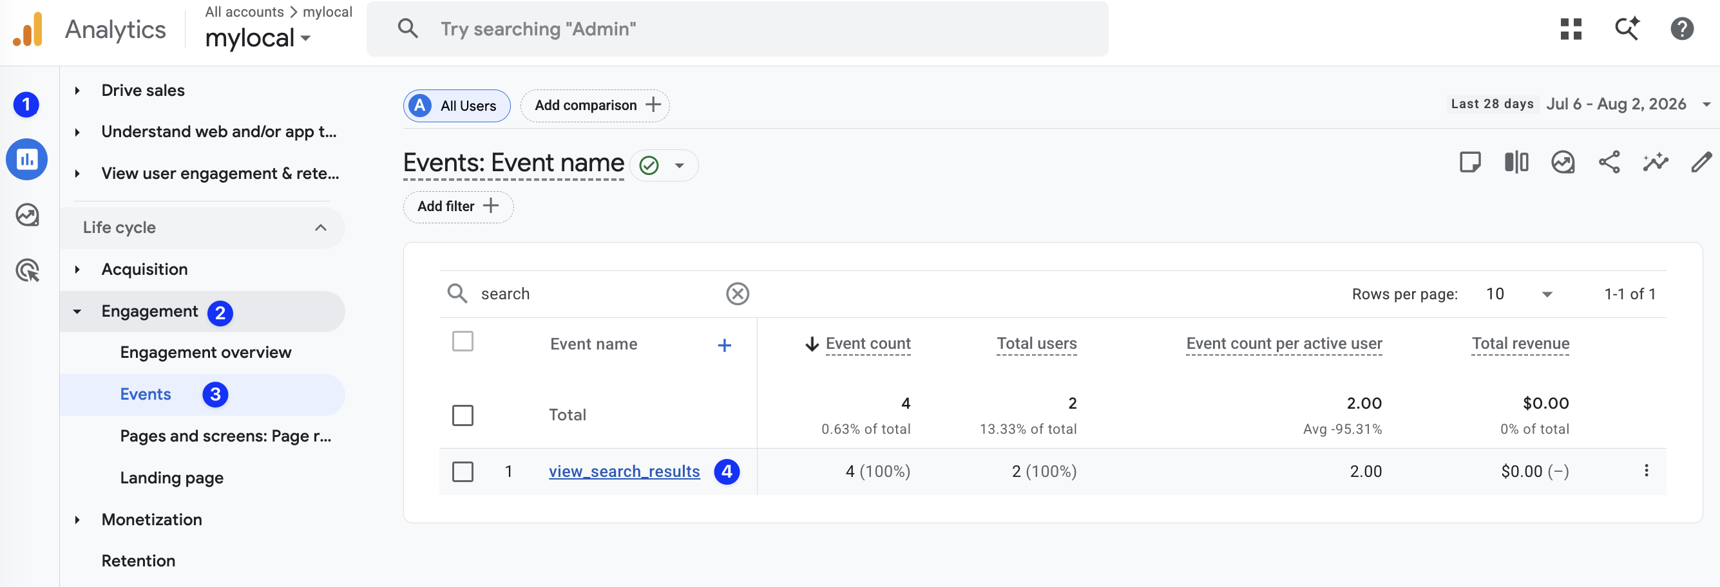Focus the Try searching "Admin" search box
1720x587 pixels.
pyautogui.click(x=738, y=29)
